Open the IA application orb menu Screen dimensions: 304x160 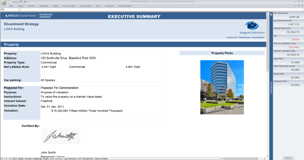click(3, 2)
